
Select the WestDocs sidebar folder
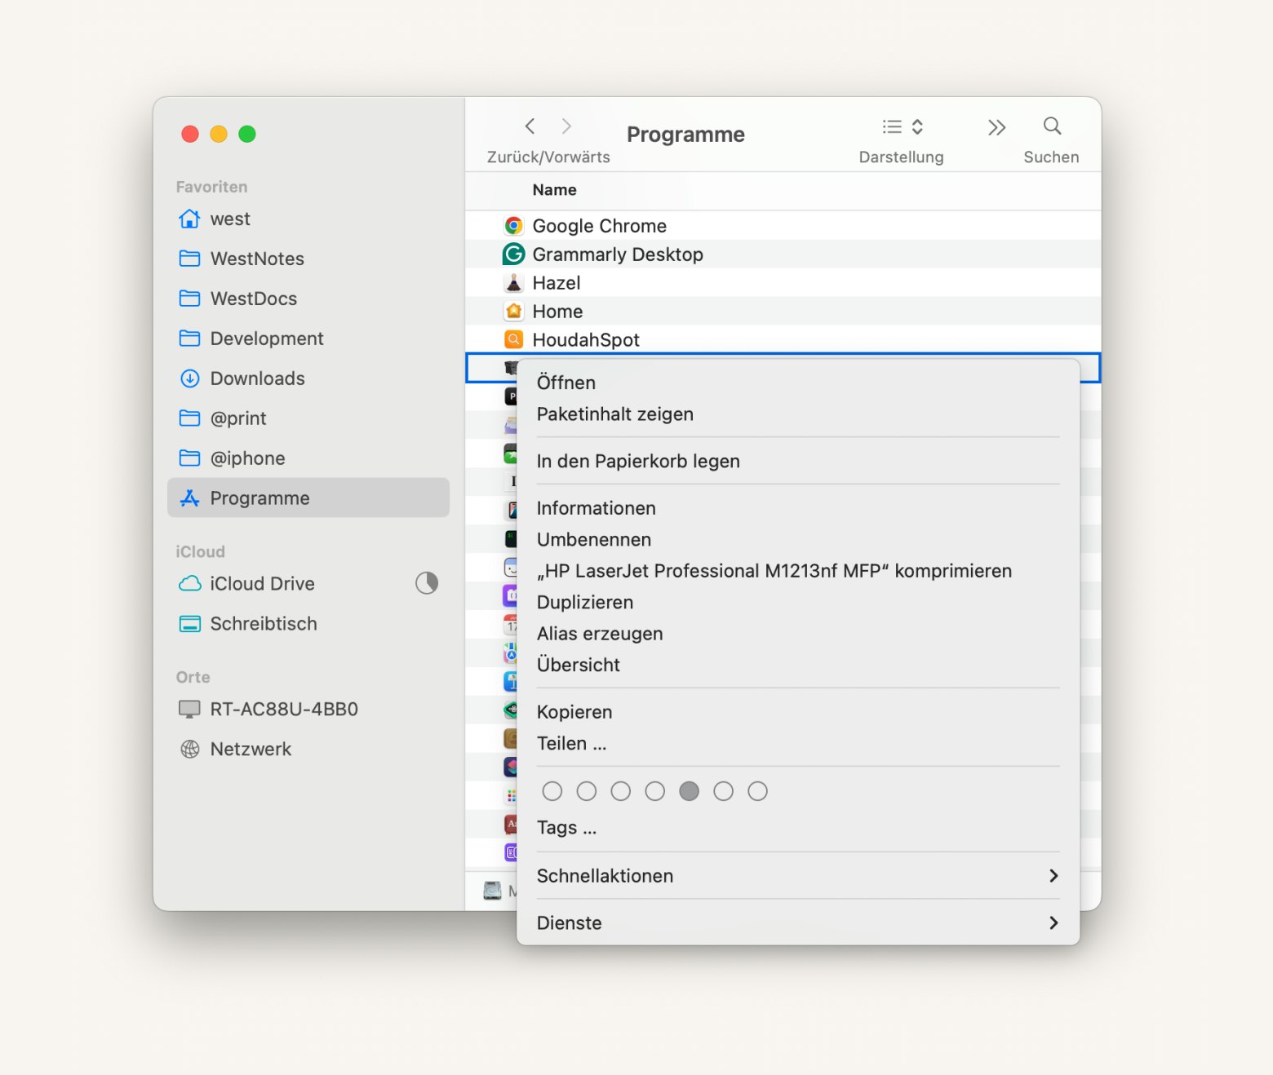pyautogui.click(x=308, y=299)
